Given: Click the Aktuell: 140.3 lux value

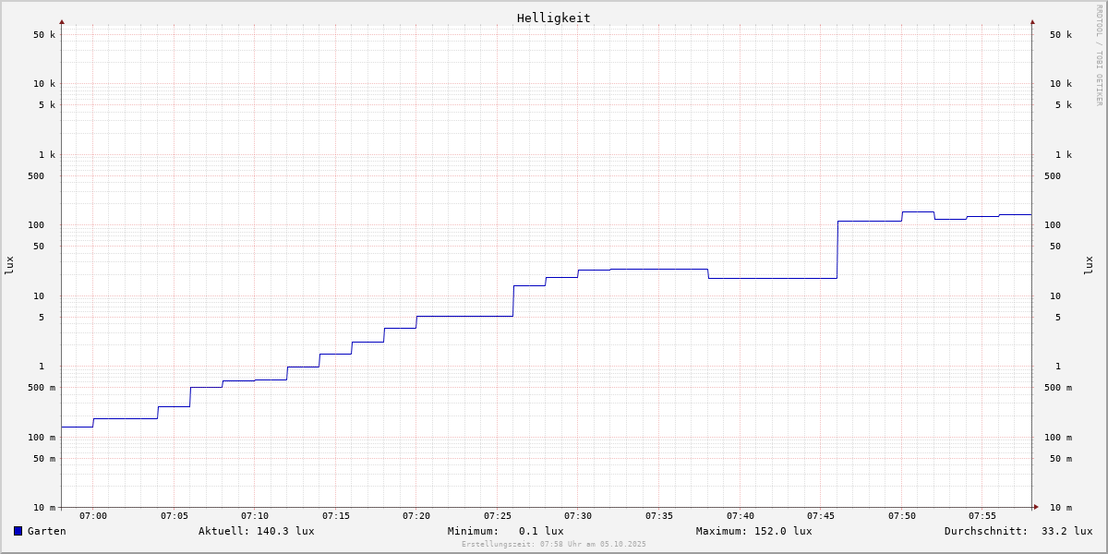Looking at the screenshot, I should 257,531.
